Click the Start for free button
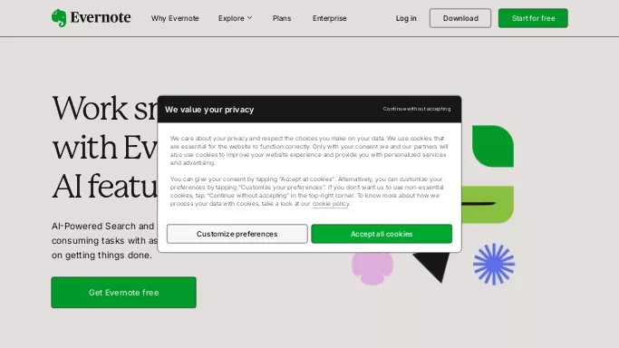This screenshot has width=619, height=348. click(533, 18)
